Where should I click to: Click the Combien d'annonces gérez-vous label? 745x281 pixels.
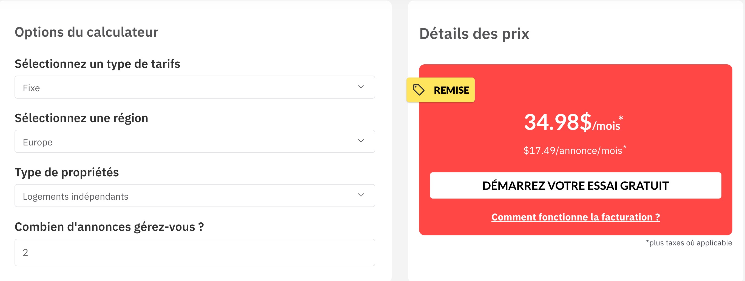pos(109,227)
